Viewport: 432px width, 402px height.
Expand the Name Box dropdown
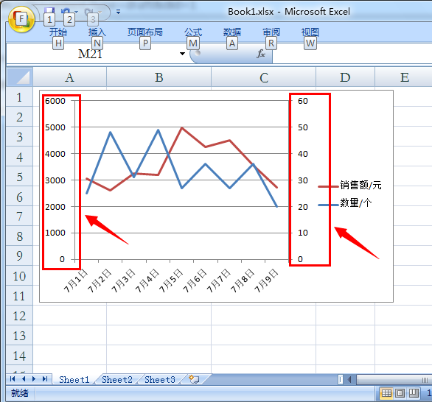click(182, 54)
